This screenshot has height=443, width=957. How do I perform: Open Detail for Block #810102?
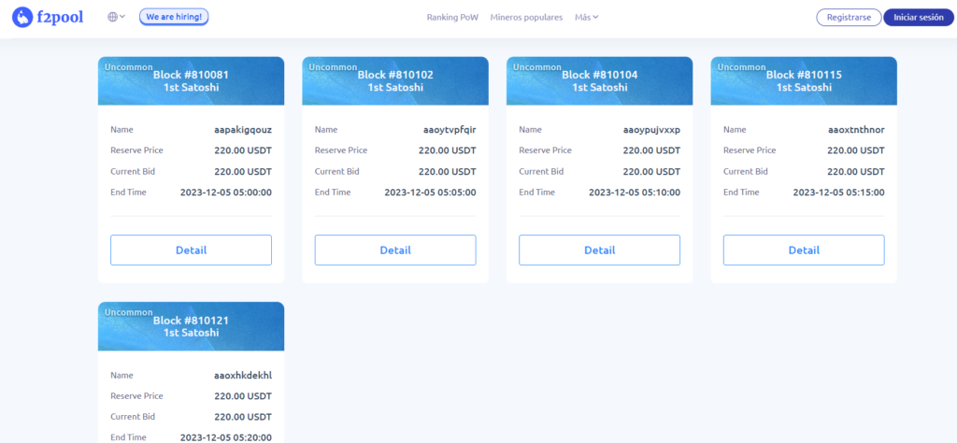(x=395, y=250)
